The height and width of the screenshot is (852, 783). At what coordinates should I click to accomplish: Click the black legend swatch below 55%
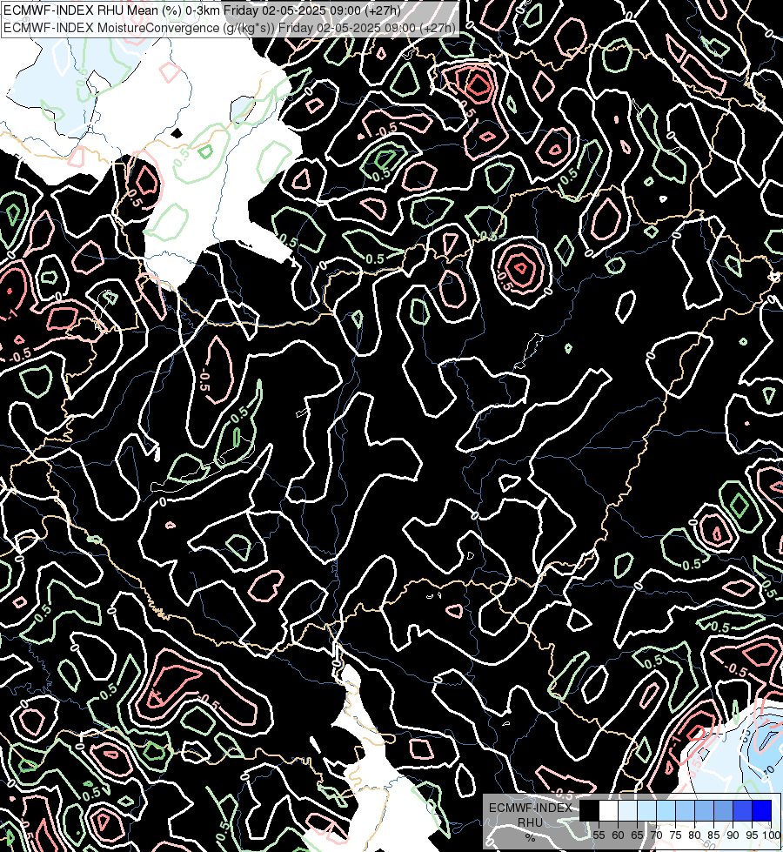(589, 810)
